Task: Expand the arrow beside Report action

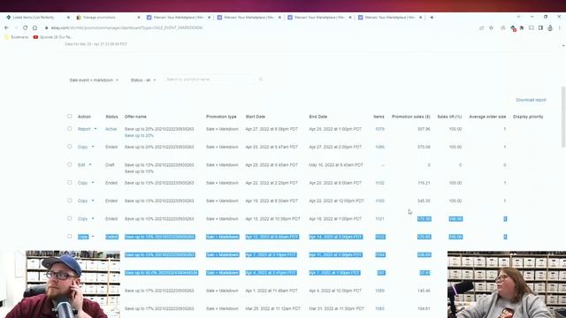Action: pos(96,129)
